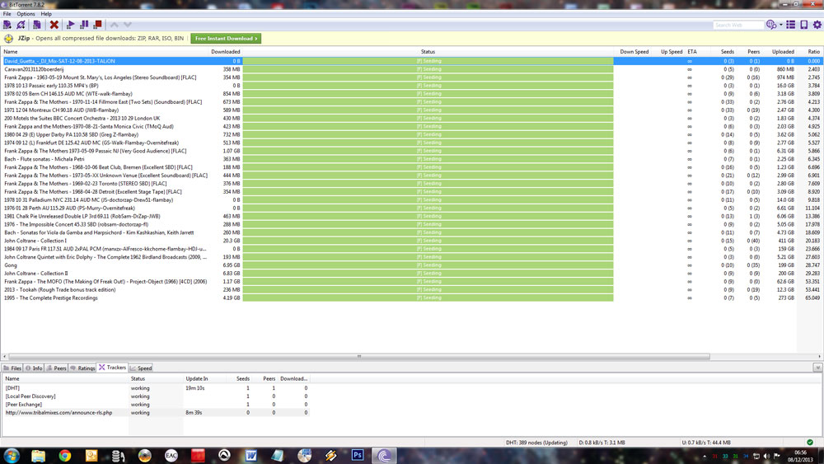Viewport: 824px width, 464px height.
Task: Open Windows Explorer folder in taskbar
Action: [x=38, y=456]
